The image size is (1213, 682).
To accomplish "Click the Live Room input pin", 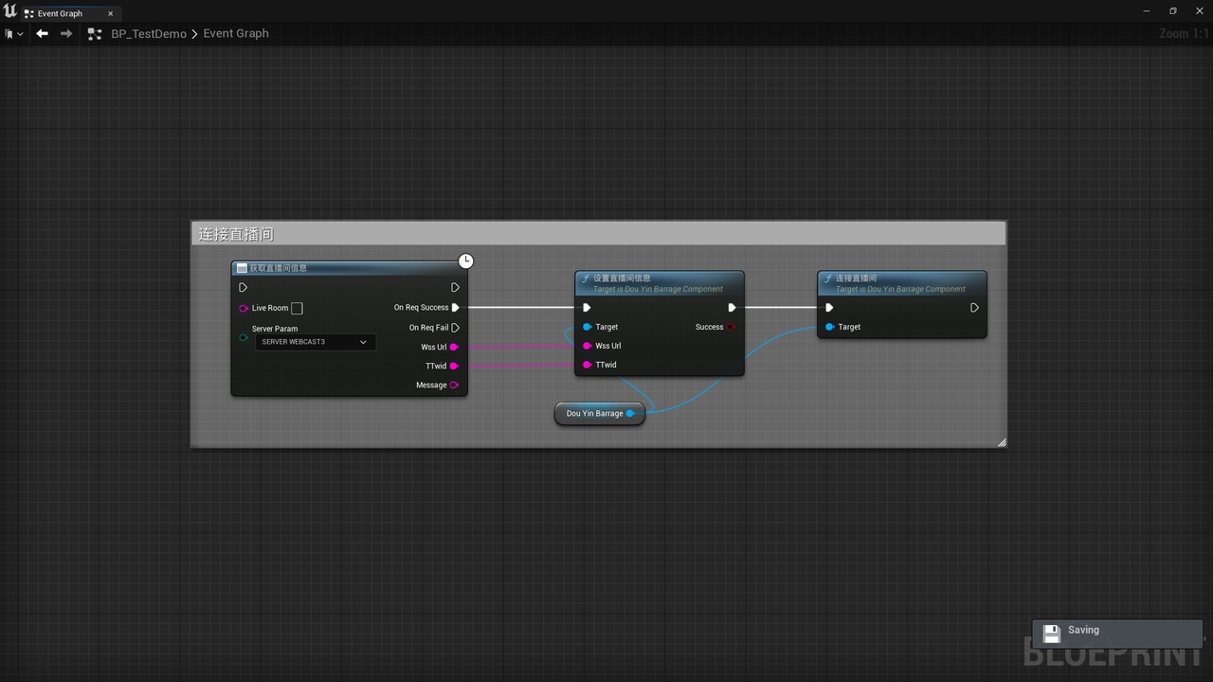I will pyautogui.click(x=244, y=308).
